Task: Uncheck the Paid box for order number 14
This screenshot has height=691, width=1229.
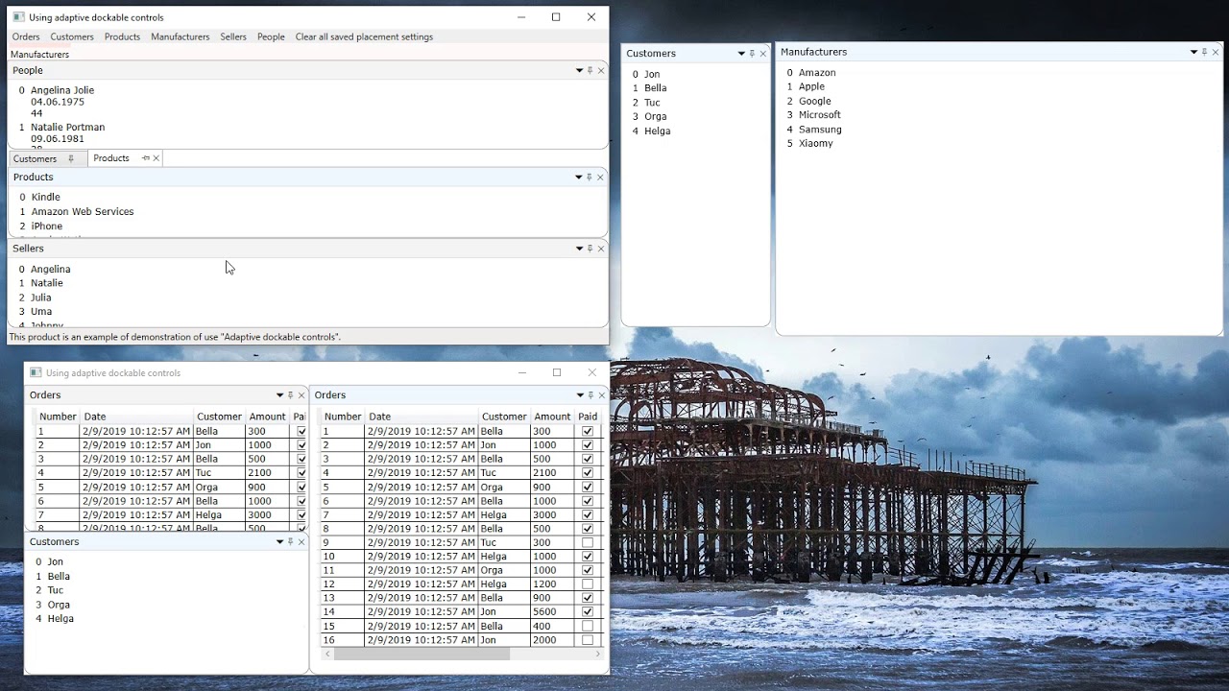Action: pyautogui.click(x=588, y=611)
